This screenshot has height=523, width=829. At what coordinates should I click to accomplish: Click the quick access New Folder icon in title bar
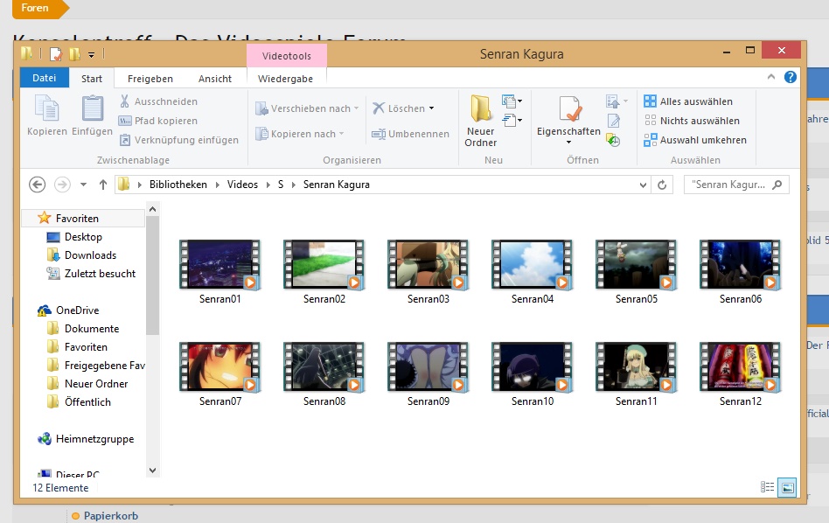[x=75, y=53]
